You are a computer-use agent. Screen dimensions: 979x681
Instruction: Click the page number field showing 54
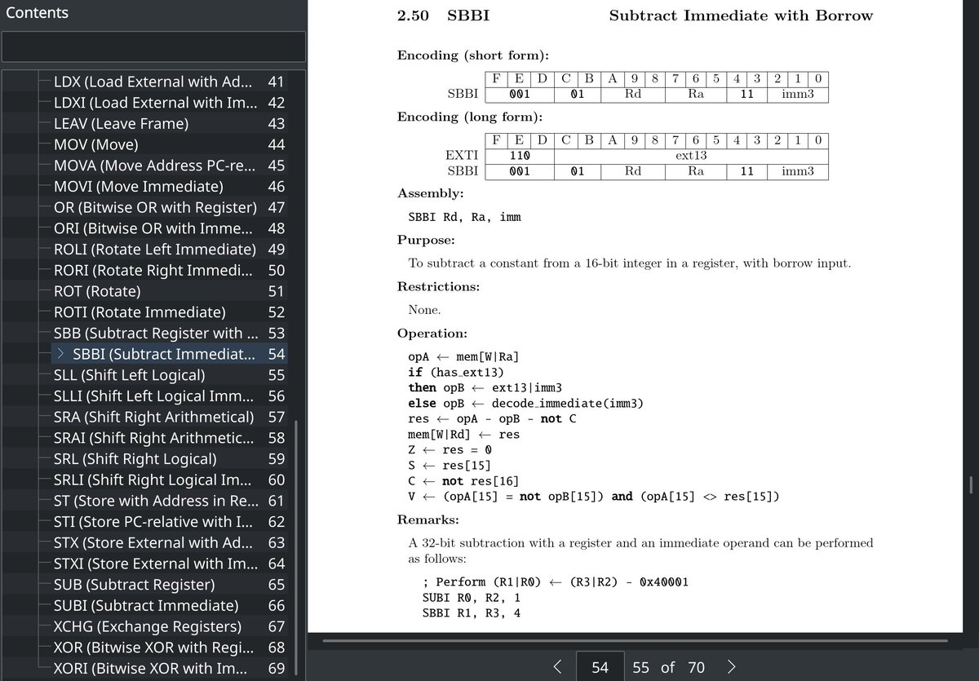coord(600,667)
